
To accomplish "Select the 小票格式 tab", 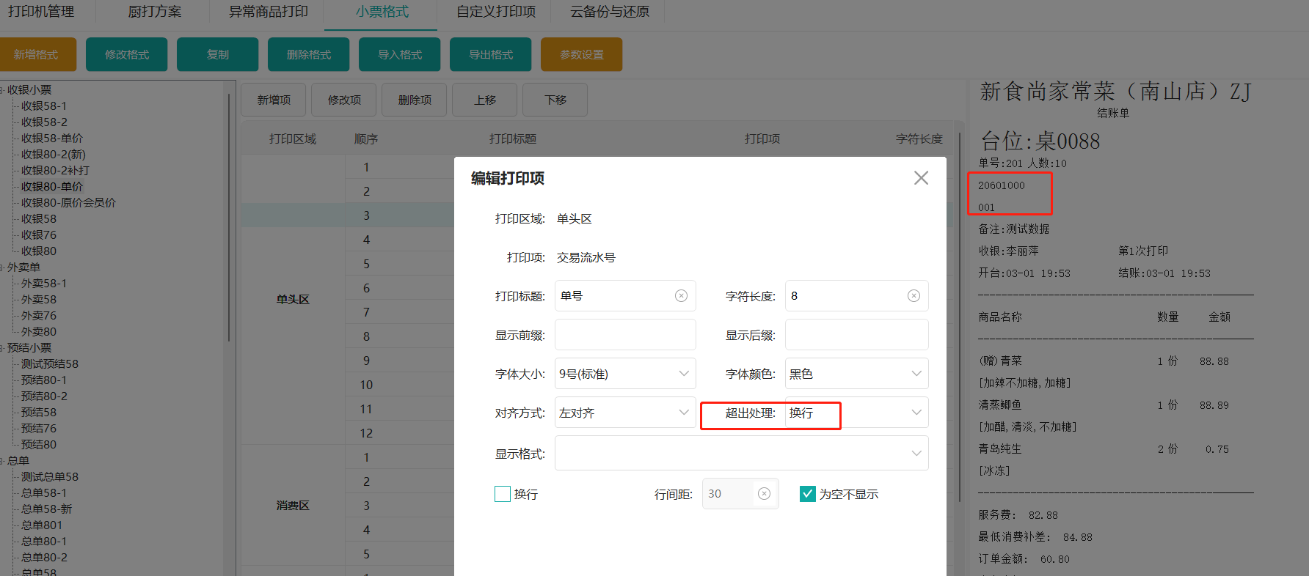I will tap(382, 12).
